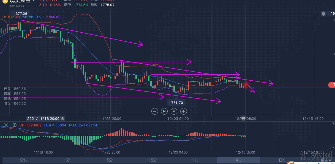Click the time axis handle near 12/10 08:00
This screenshot has width=335, height=164.
pos(243,118)
